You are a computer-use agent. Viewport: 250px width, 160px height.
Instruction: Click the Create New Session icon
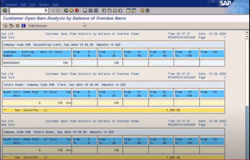click(128, 10)
